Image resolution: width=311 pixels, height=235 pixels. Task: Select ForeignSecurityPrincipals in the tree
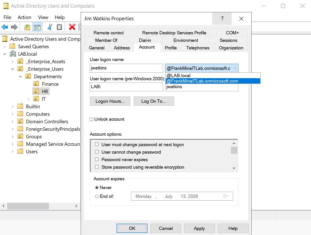(x=53, y=129)
